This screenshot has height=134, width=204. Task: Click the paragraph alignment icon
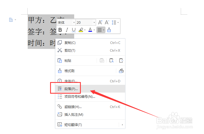pos(100,30)
